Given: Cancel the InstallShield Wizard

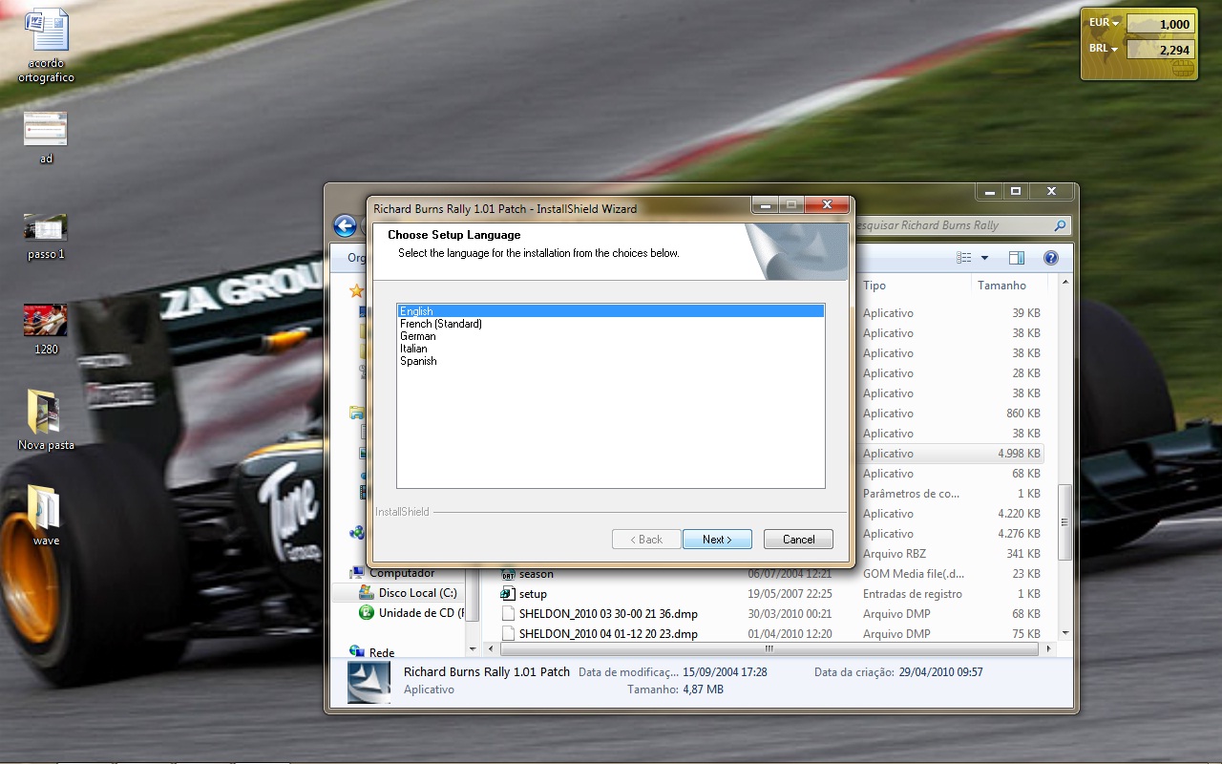Looking at the screenshot, I should [798, 540].
